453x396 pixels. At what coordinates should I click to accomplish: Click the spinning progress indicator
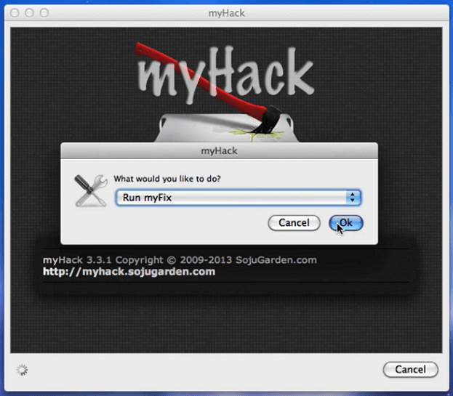(x=23, y=370)
